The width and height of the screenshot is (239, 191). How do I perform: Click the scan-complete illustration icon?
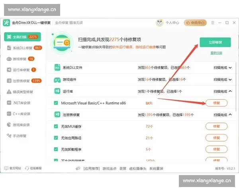[62, 43]
